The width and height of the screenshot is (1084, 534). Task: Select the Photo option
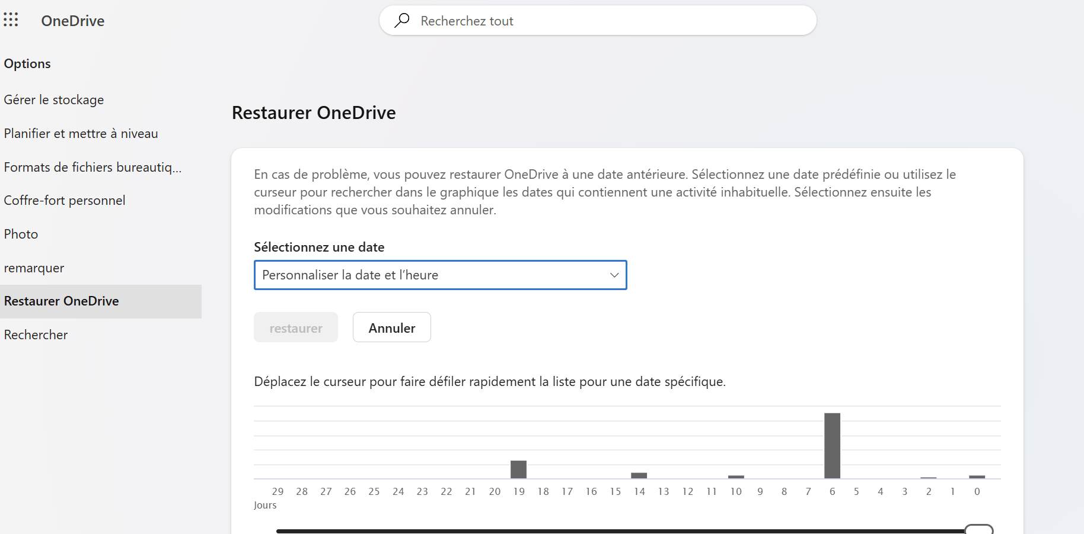[x=21, y=234]
